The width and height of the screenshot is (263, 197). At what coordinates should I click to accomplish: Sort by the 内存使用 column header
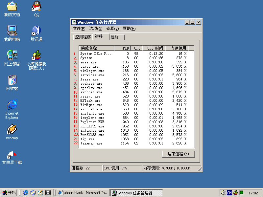pyautogui.click(x=177, y=48)
